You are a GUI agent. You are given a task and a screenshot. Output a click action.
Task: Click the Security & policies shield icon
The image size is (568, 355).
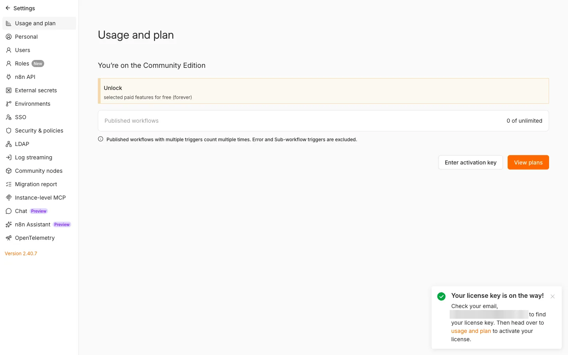click(x=9, y=131)
